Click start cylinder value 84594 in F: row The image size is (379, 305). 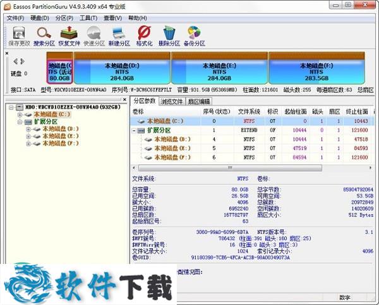pos(299,158)
